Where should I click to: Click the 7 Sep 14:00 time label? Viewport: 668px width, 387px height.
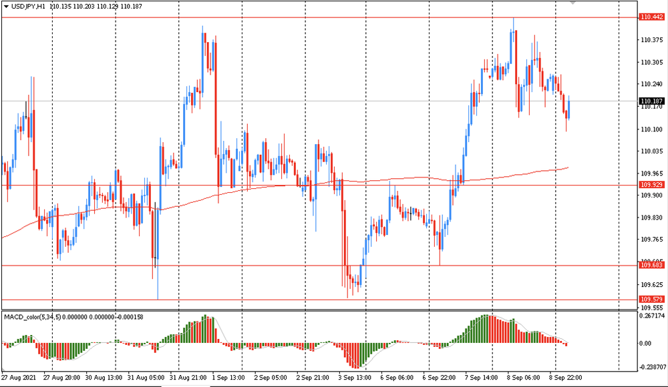[482, 378]
